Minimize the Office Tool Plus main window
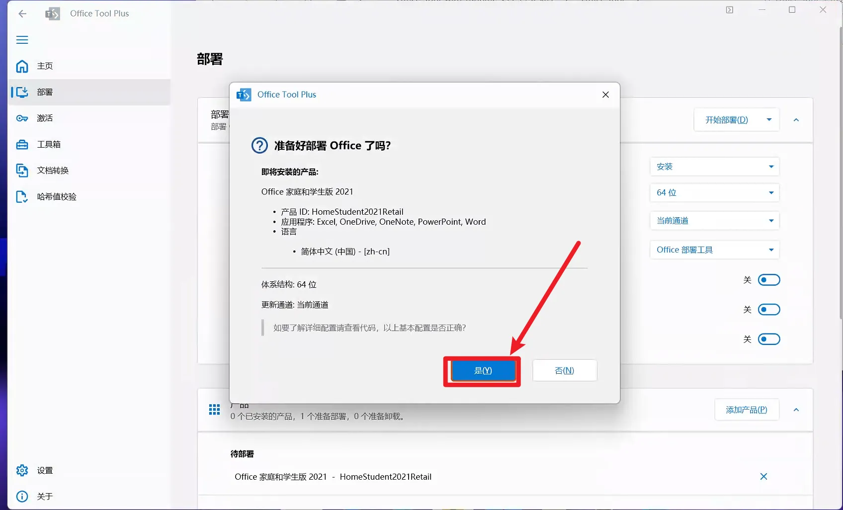The height and width of the screenshot is (510, 843). click(762, 10)
